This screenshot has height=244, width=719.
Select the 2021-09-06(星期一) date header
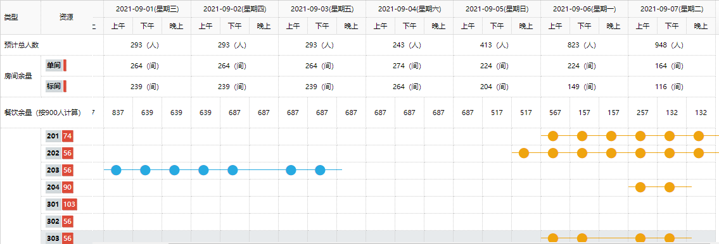pyautogui.click(x=584, y=9)
